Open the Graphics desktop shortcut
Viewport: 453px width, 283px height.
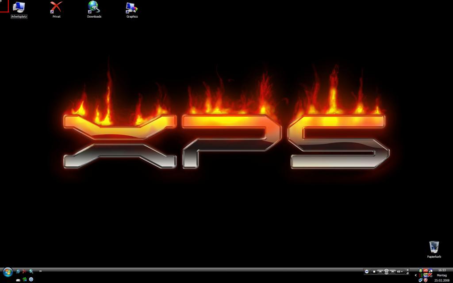tap(132, 7)
